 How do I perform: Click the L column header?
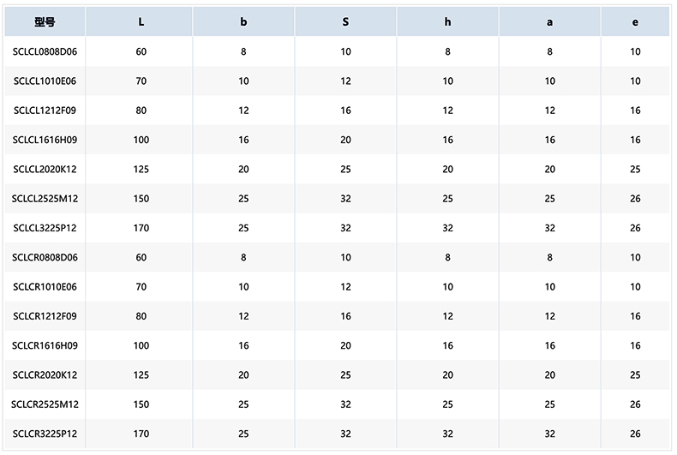[141, 22]
